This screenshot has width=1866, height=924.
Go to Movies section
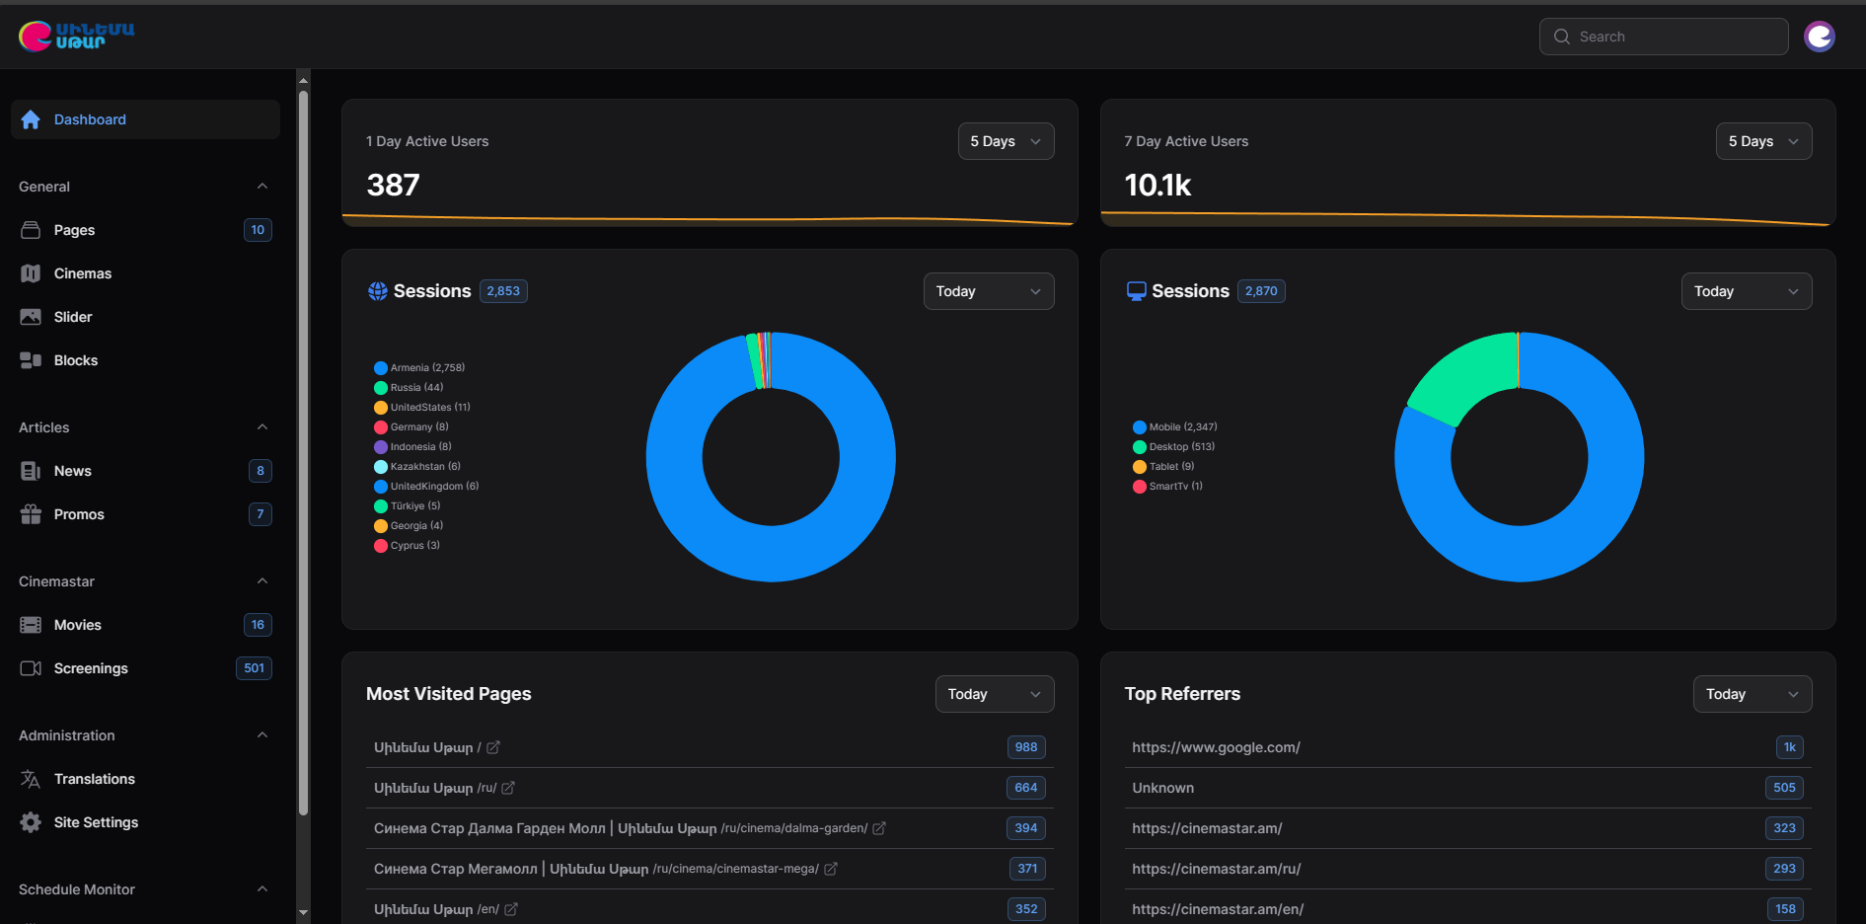pos(145,625)
